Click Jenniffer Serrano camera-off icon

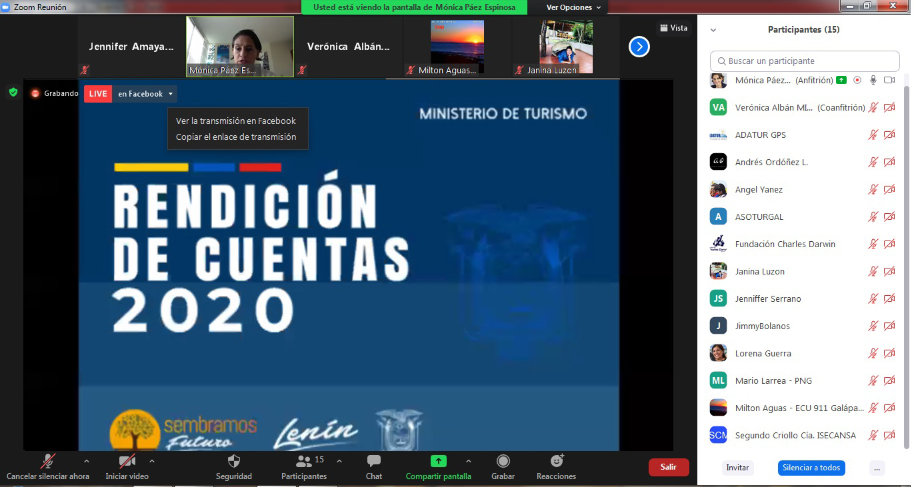[x=889, y=298]
